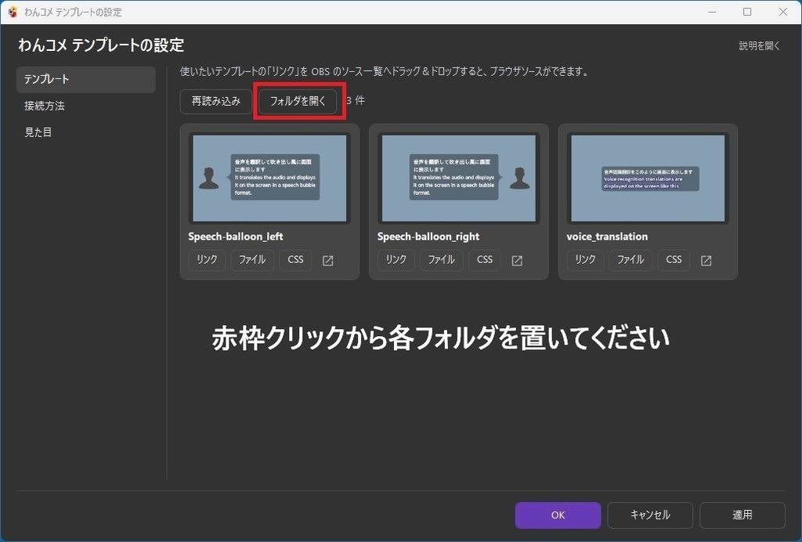Click the 再読み込み reload button
This screenshot has height=542, width=802.
pyautogui.click(x=216, y=101)
